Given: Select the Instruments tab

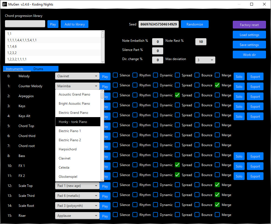Looking at the screenshot, I should click(x=17, y=69).
